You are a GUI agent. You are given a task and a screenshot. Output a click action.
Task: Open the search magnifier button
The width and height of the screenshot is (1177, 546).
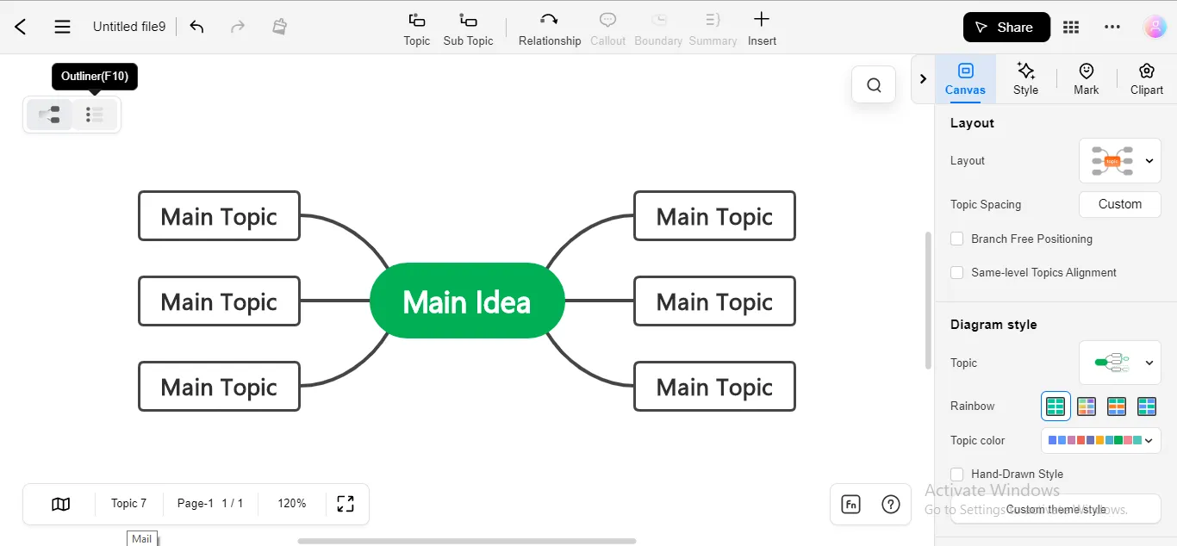point(874,84)
